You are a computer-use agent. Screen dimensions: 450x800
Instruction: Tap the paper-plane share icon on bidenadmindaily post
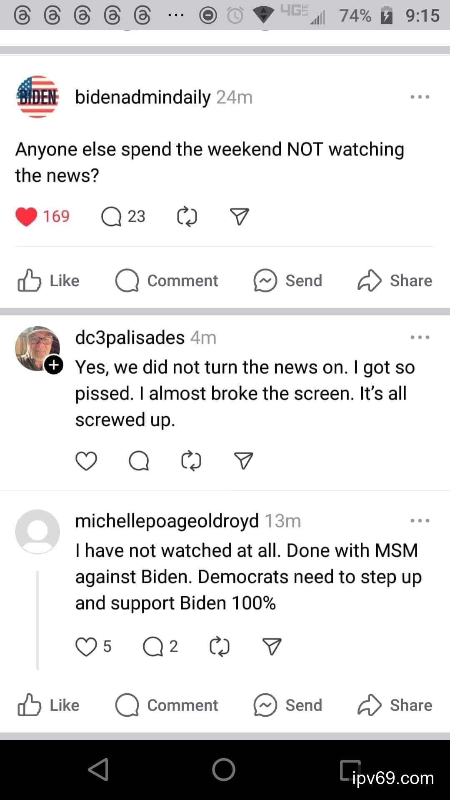[240, 217]
